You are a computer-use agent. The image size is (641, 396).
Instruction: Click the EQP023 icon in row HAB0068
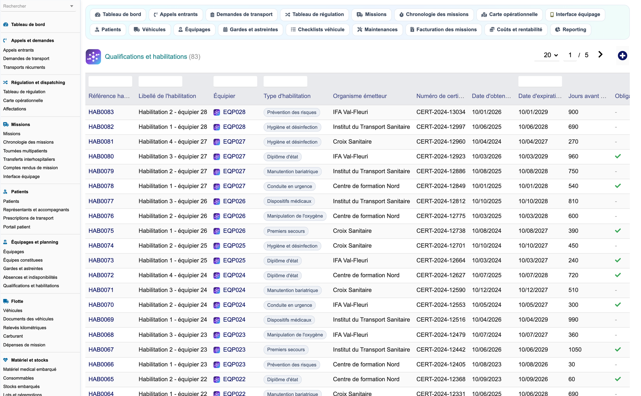[x=217, y=335]
